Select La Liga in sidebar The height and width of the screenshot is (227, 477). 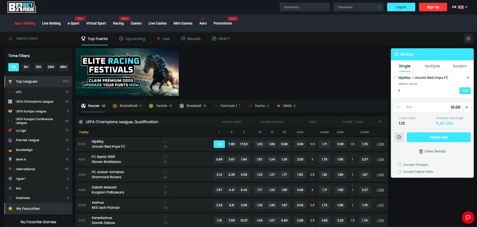tap(38, 130)
